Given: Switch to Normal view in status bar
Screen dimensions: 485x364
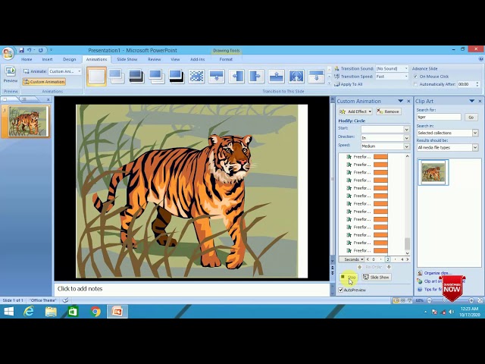Looking at the screenshot, I should [x=396, y=300].
